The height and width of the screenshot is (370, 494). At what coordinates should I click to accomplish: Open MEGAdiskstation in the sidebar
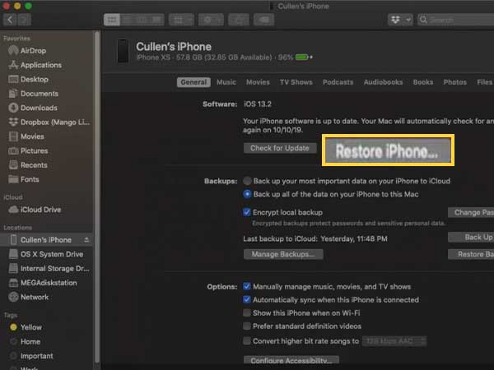47,283
